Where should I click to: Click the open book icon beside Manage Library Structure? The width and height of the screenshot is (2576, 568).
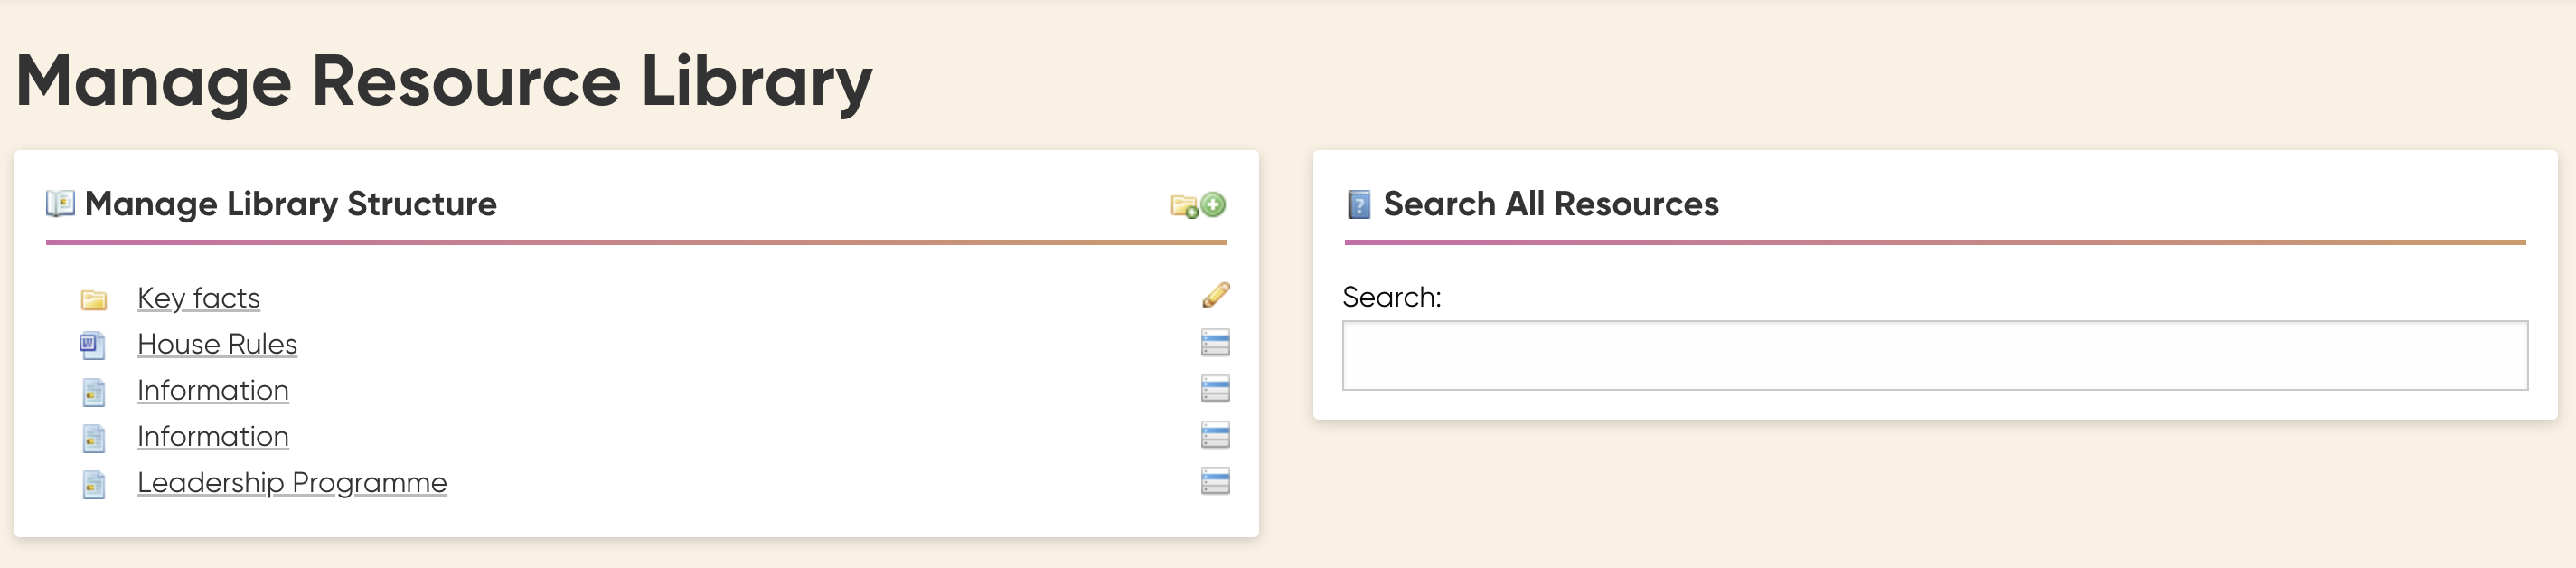(x=61, y=204)
